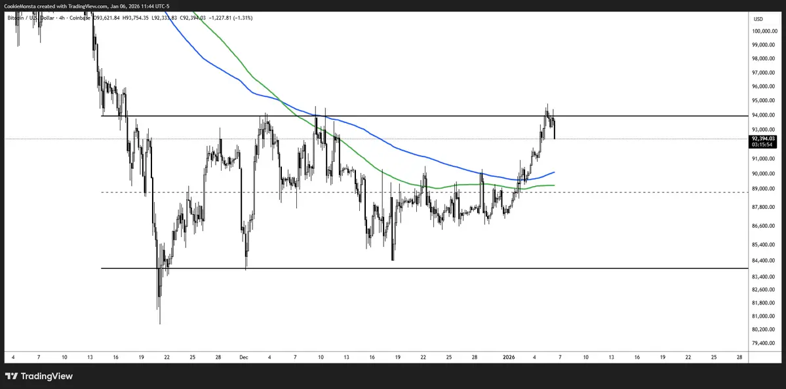
Task: Click the 96,000.00 price axis label
Action: [x=764, y=86]
